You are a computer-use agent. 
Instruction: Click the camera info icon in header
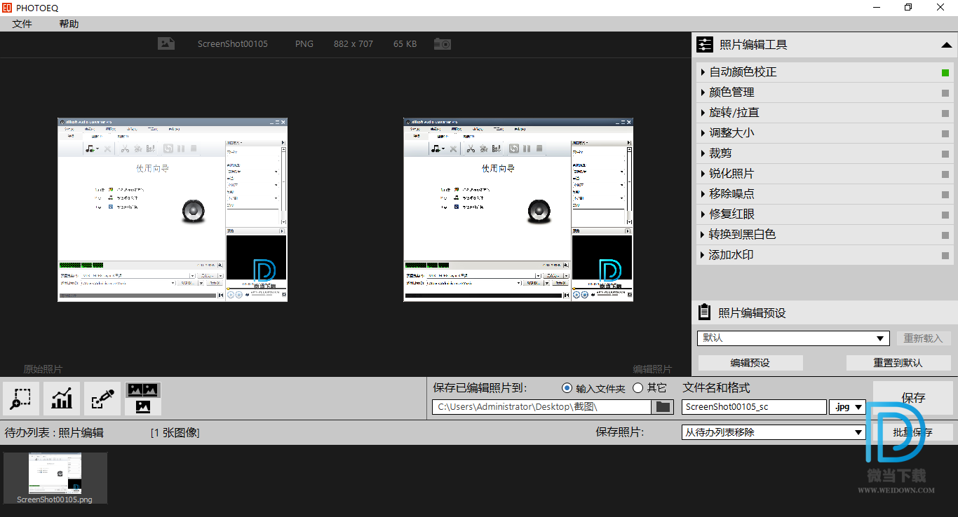point(442,43)
